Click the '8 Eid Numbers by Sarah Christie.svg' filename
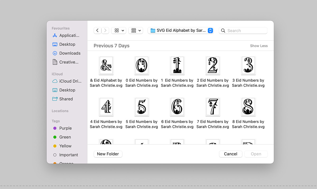 [248, 124]
